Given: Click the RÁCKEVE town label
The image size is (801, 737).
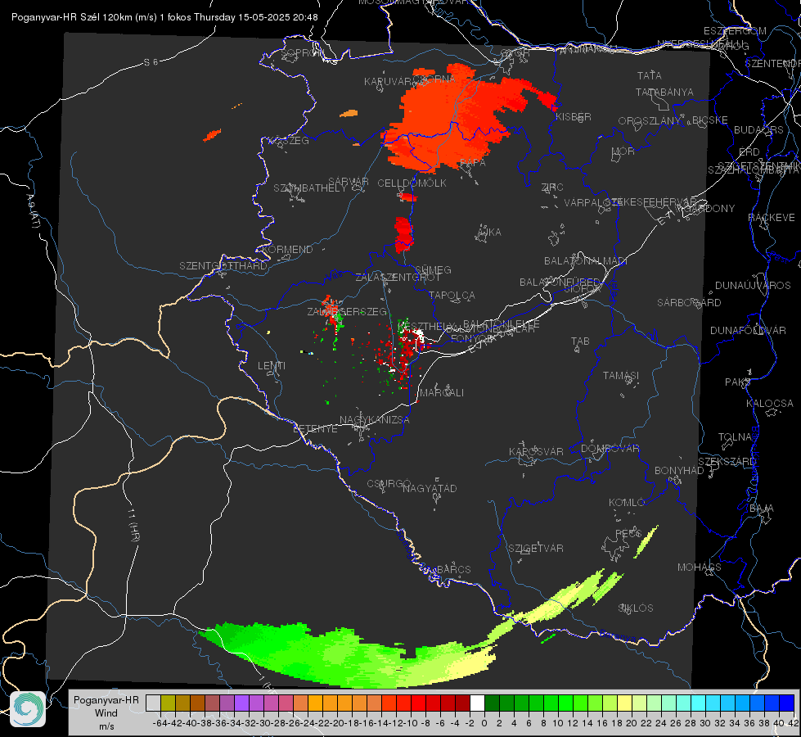Looking at the screenshot, I should (772, 218).
